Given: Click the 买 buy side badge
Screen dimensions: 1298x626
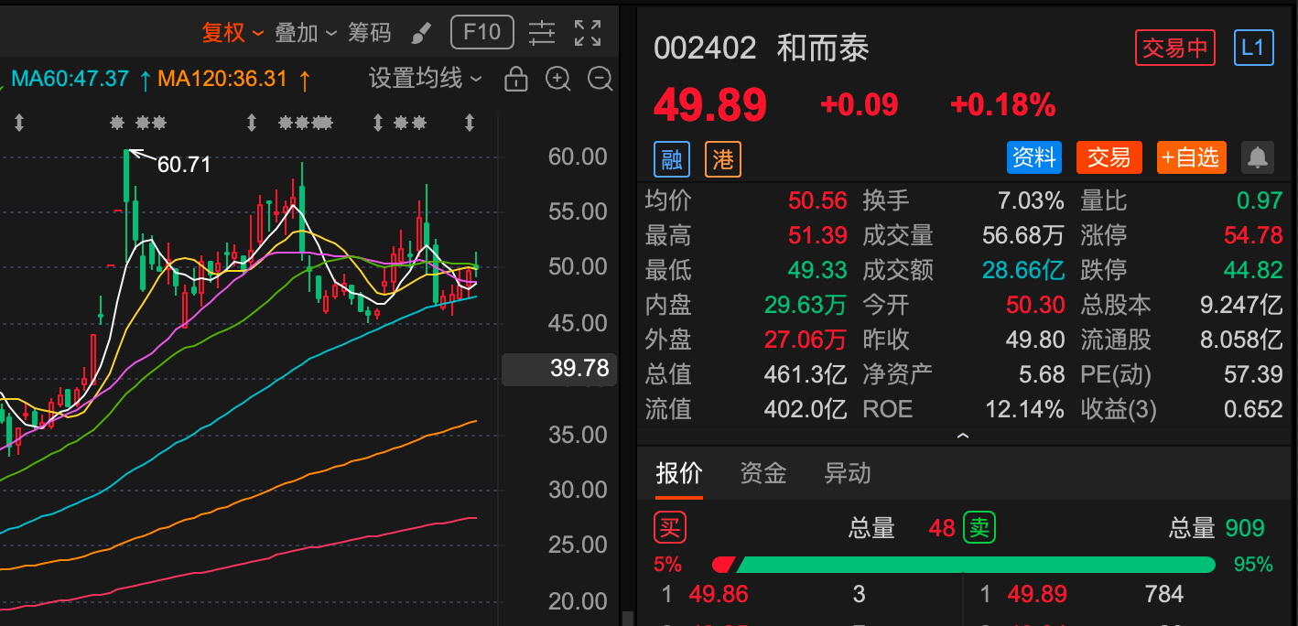Looking at the screenshot, I should coord(670,527).
